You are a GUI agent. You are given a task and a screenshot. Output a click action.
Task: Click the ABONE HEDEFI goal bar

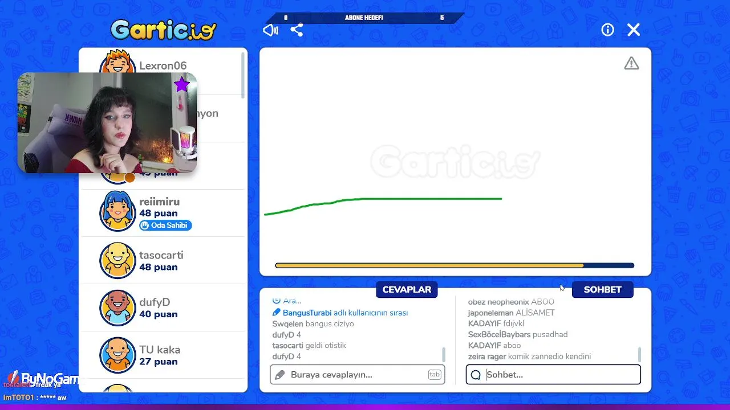pyautogui.click(x=364, y=18)
